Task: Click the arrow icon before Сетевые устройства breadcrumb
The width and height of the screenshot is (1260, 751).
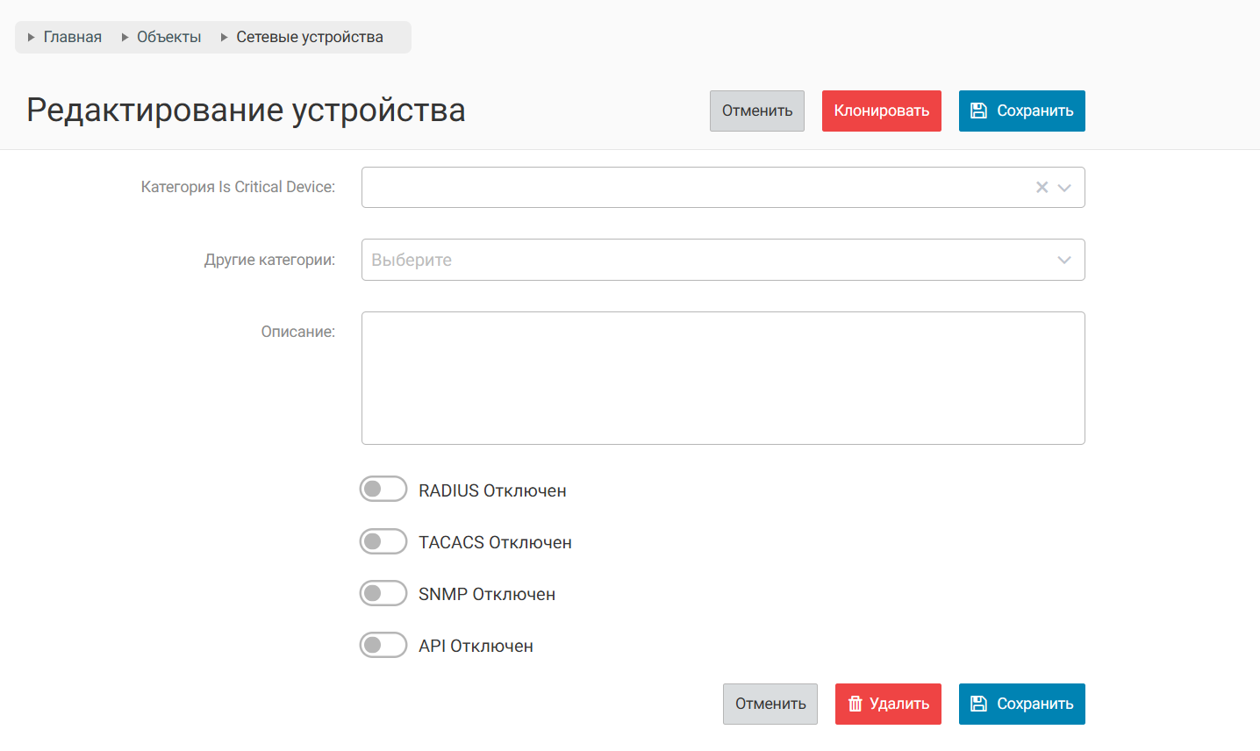Action: (x=225, y=37)
